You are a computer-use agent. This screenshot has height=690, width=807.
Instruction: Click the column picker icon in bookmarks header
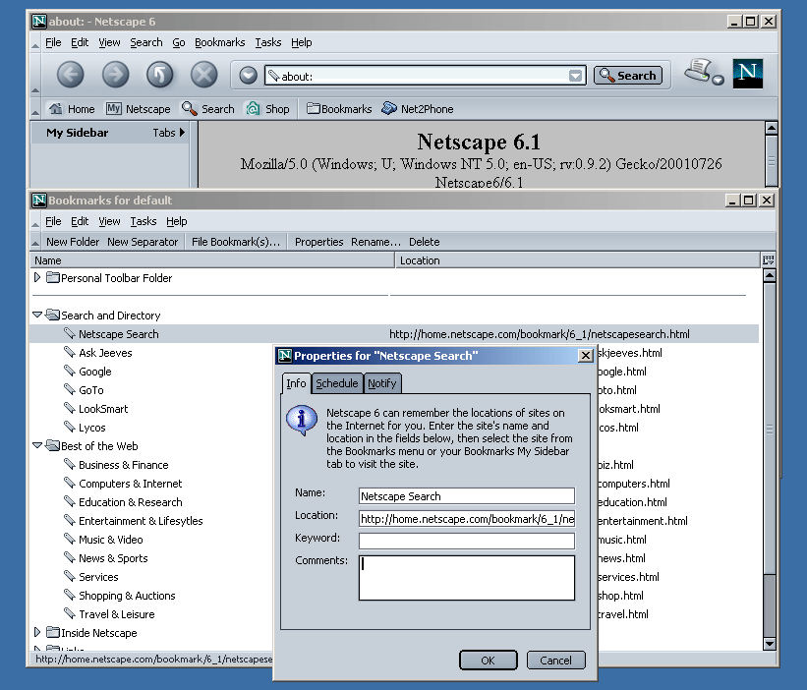point(768,259)
